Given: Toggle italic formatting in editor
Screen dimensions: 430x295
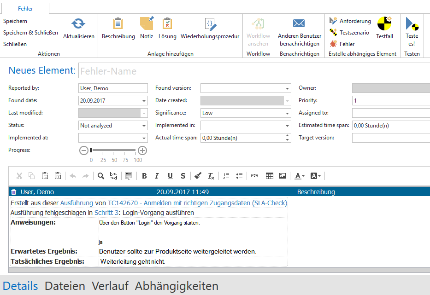Looking at the screenshot, I should click(x=157, y=176).
